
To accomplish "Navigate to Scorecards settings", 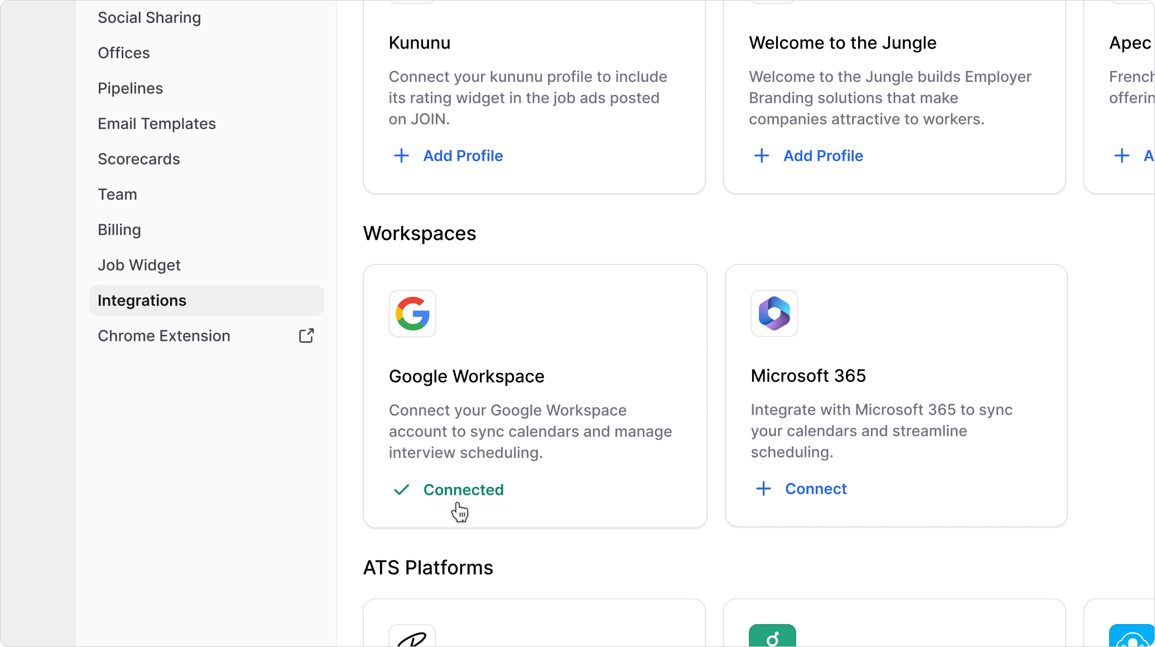I will coord(139,159).
